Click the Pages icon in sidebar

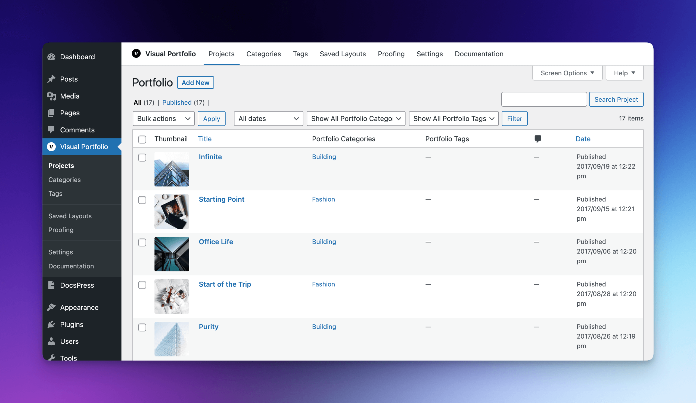pyautogui.click(x=51, y=113)
